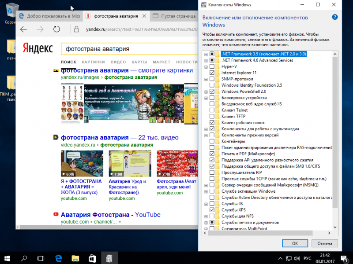
Task: Open File Explorer from taskbar
Action: pos(75,258)
